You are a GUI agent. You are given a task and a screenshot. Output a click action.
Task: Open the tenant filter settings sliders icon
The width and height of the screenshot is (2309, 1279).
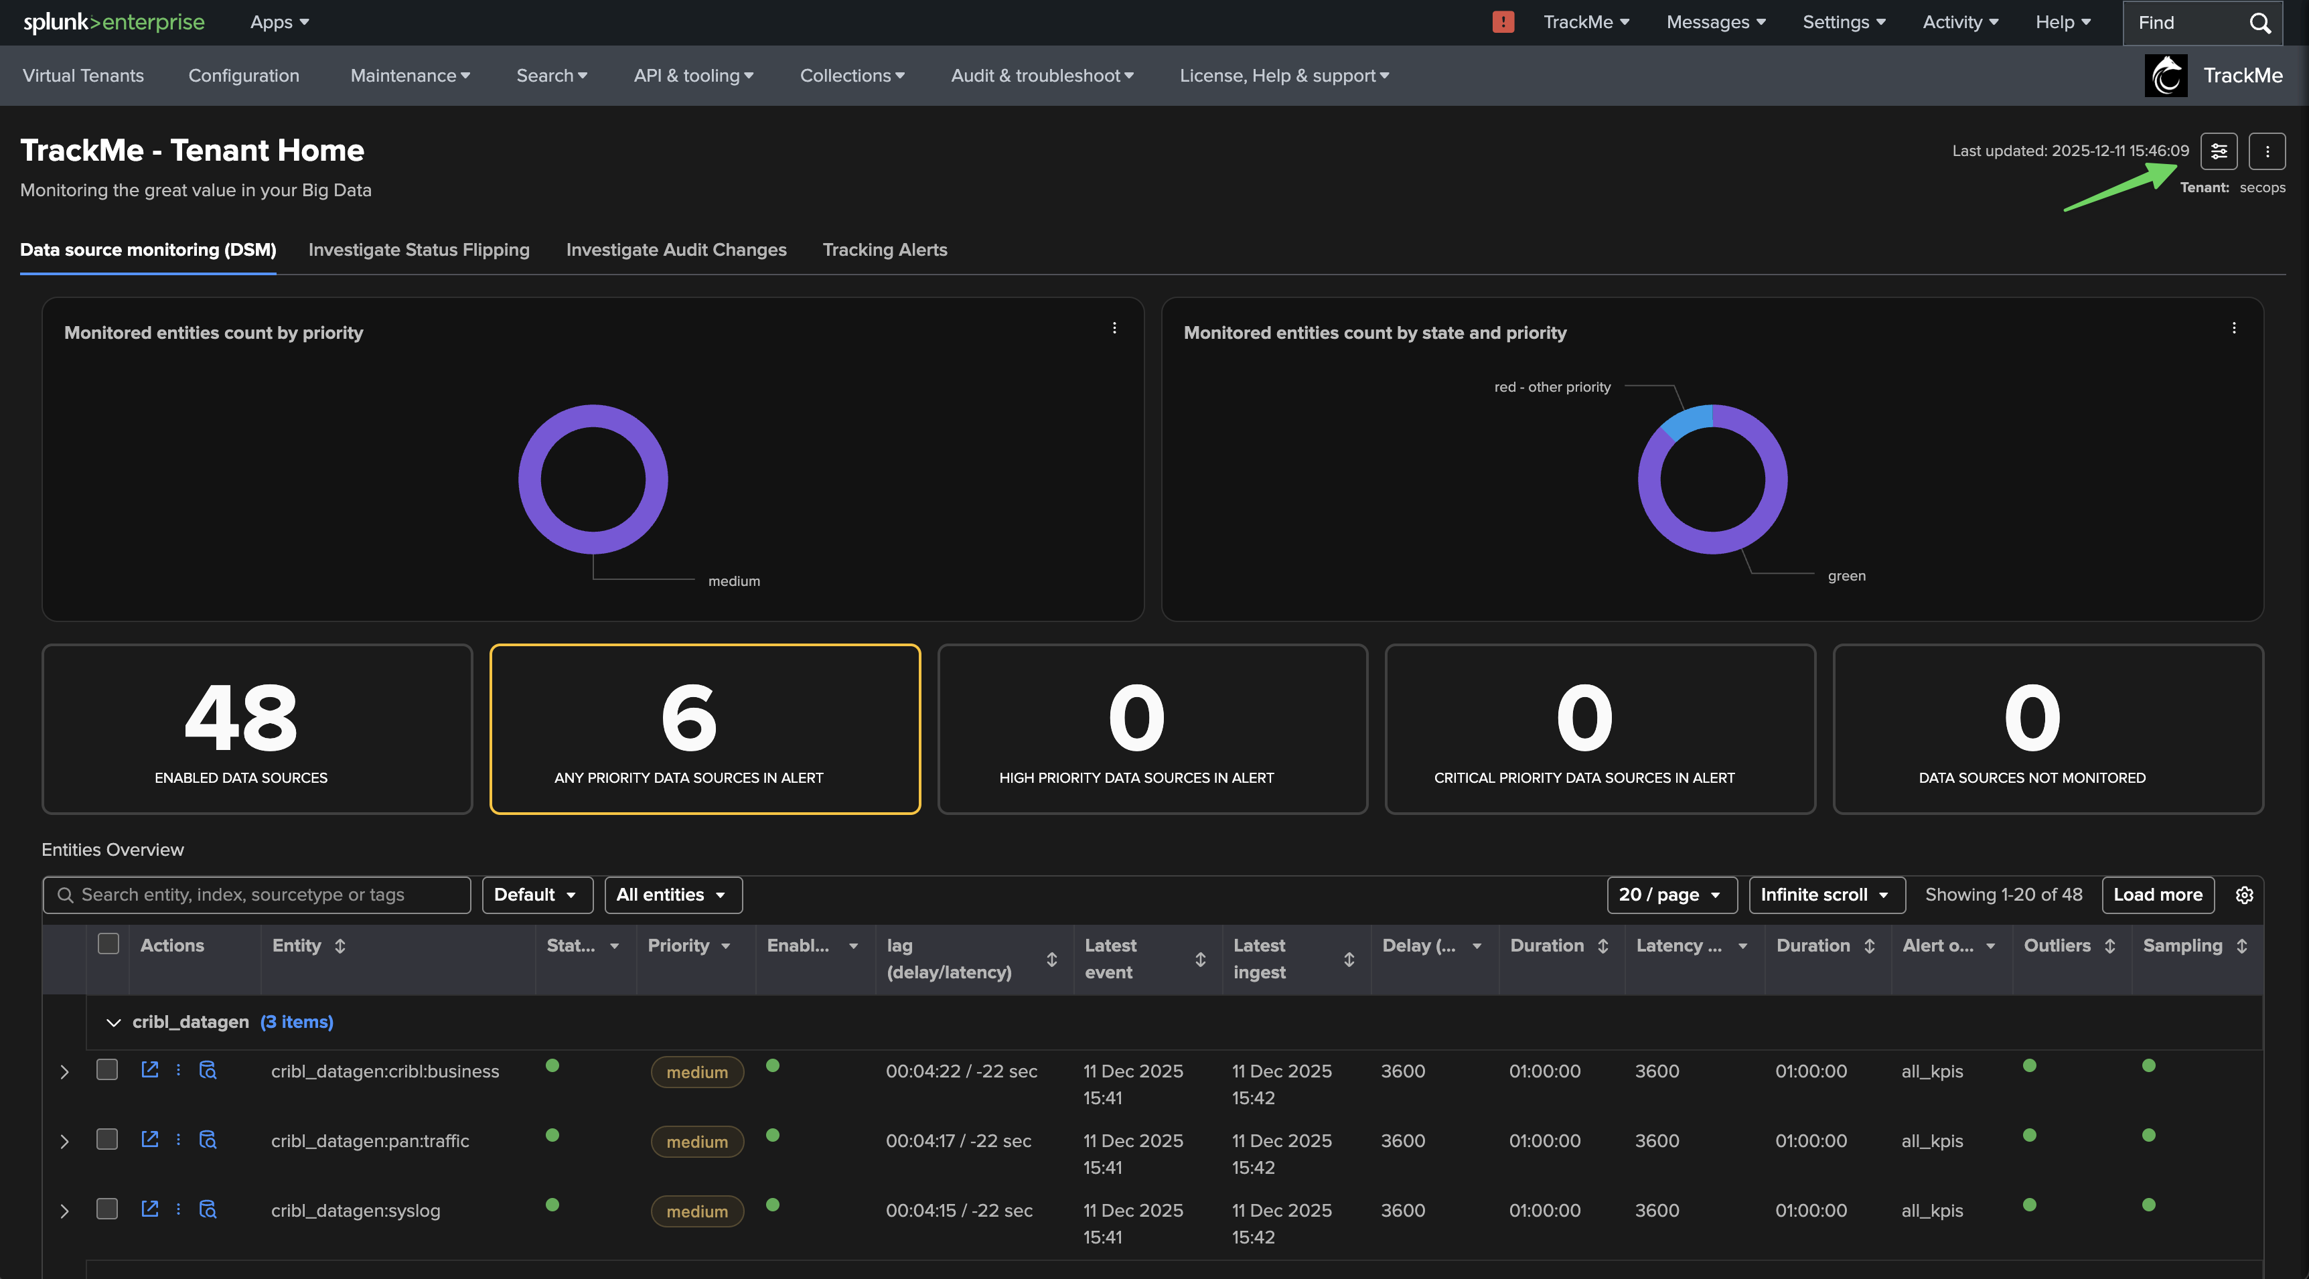[x=2219, y=151]
